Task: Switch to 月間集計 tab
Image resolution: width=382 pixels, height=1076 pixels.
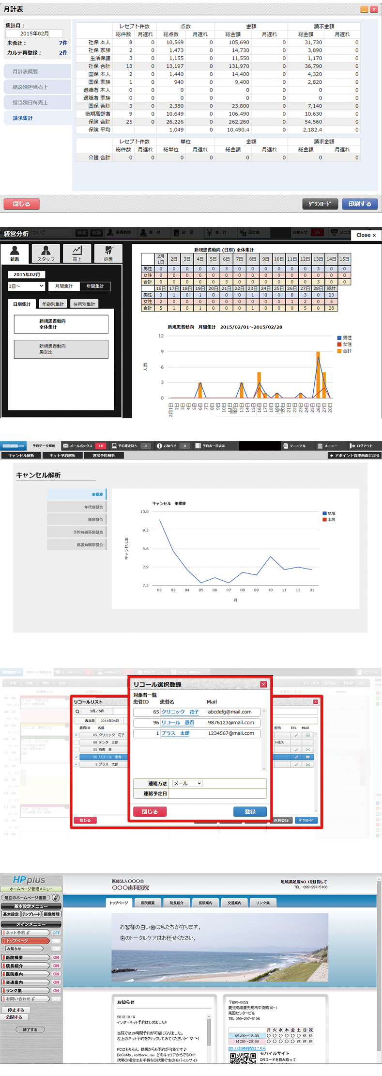Action: pos(64,286)
